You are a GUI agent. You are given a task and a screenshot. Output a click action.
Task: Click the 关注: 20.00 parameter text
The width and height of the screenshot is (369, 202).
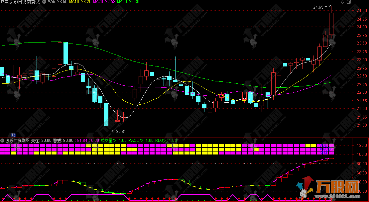point(41,141)
